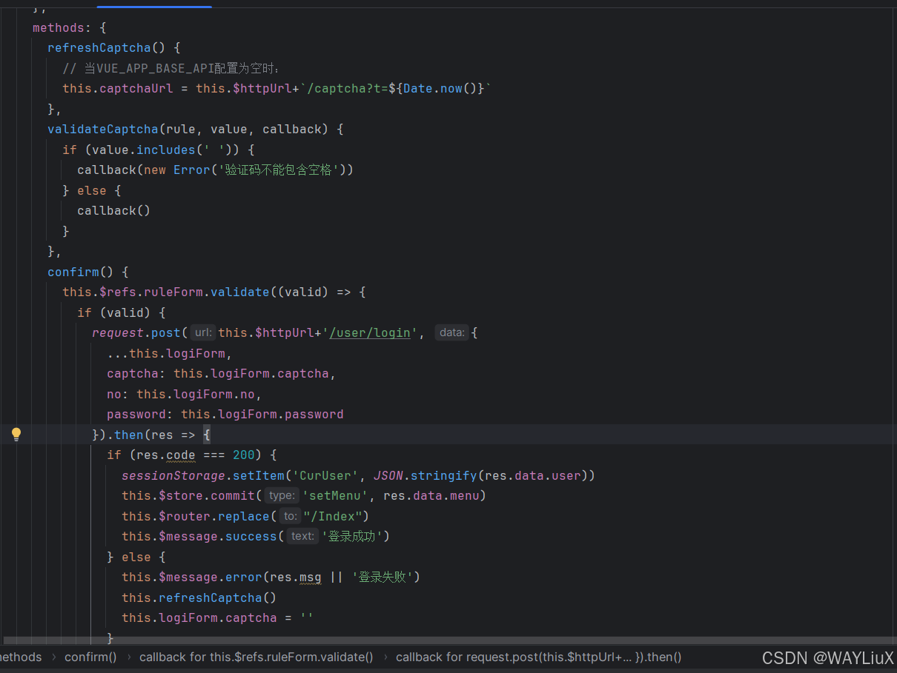The height and width of the screenshot is (673, 897).
Task: Click the underlined res.msg warning
Action: 311,577
